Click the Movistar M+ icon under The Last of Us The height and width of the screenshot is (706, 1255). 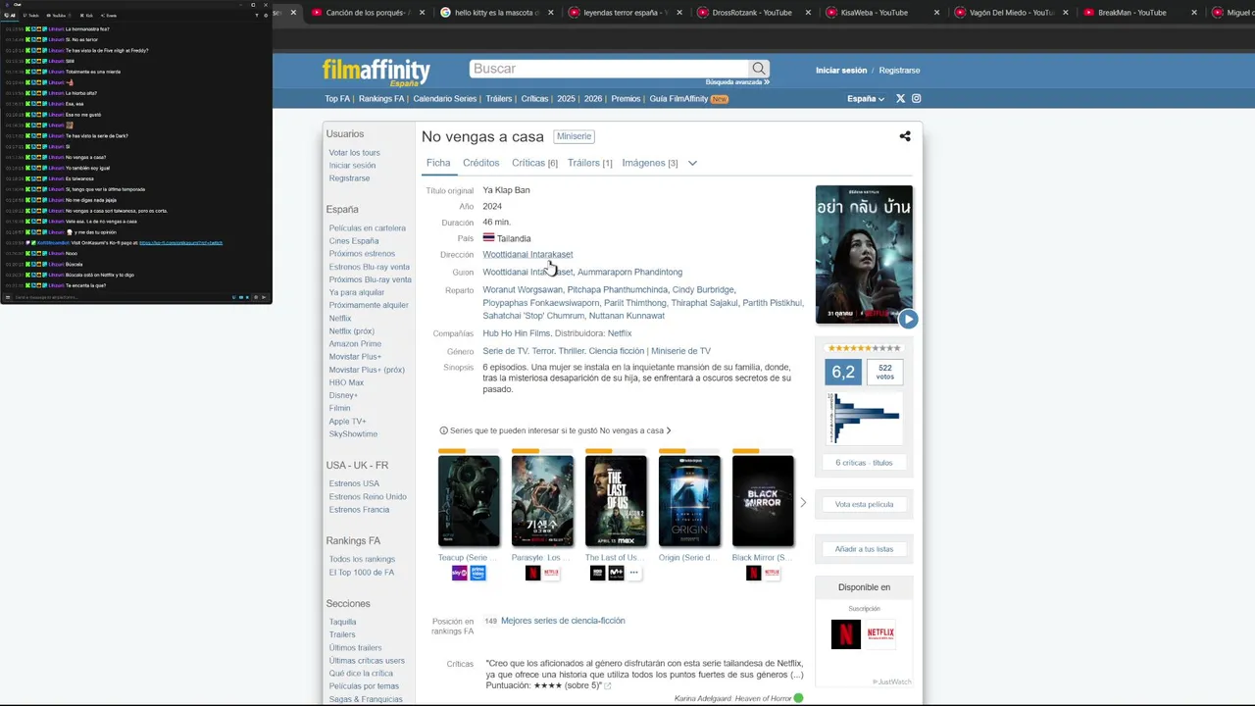616,574
